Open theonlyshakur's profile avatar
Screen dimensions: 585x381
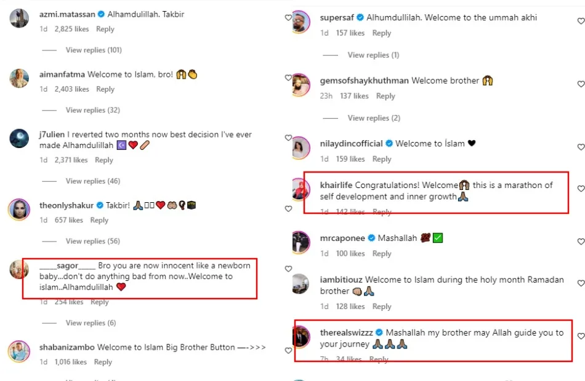coord(19,210)
